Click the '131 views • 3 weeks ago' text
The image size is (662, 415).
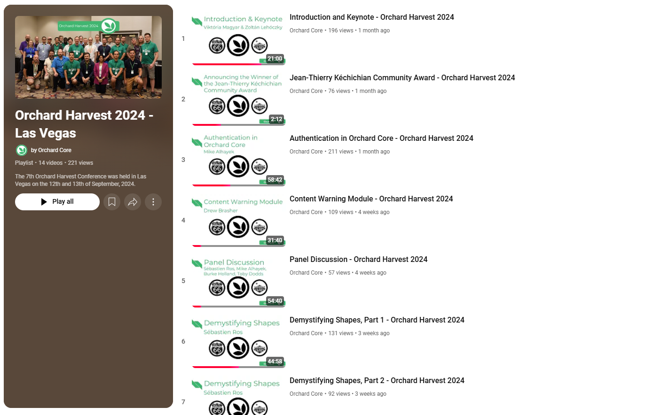(x=359, y=333)
